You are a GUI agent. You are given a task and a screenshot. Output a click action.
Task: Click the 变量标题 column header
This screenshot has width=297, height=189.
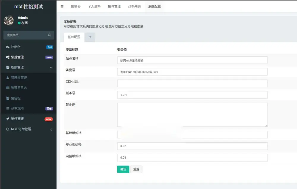click(72, 50)
